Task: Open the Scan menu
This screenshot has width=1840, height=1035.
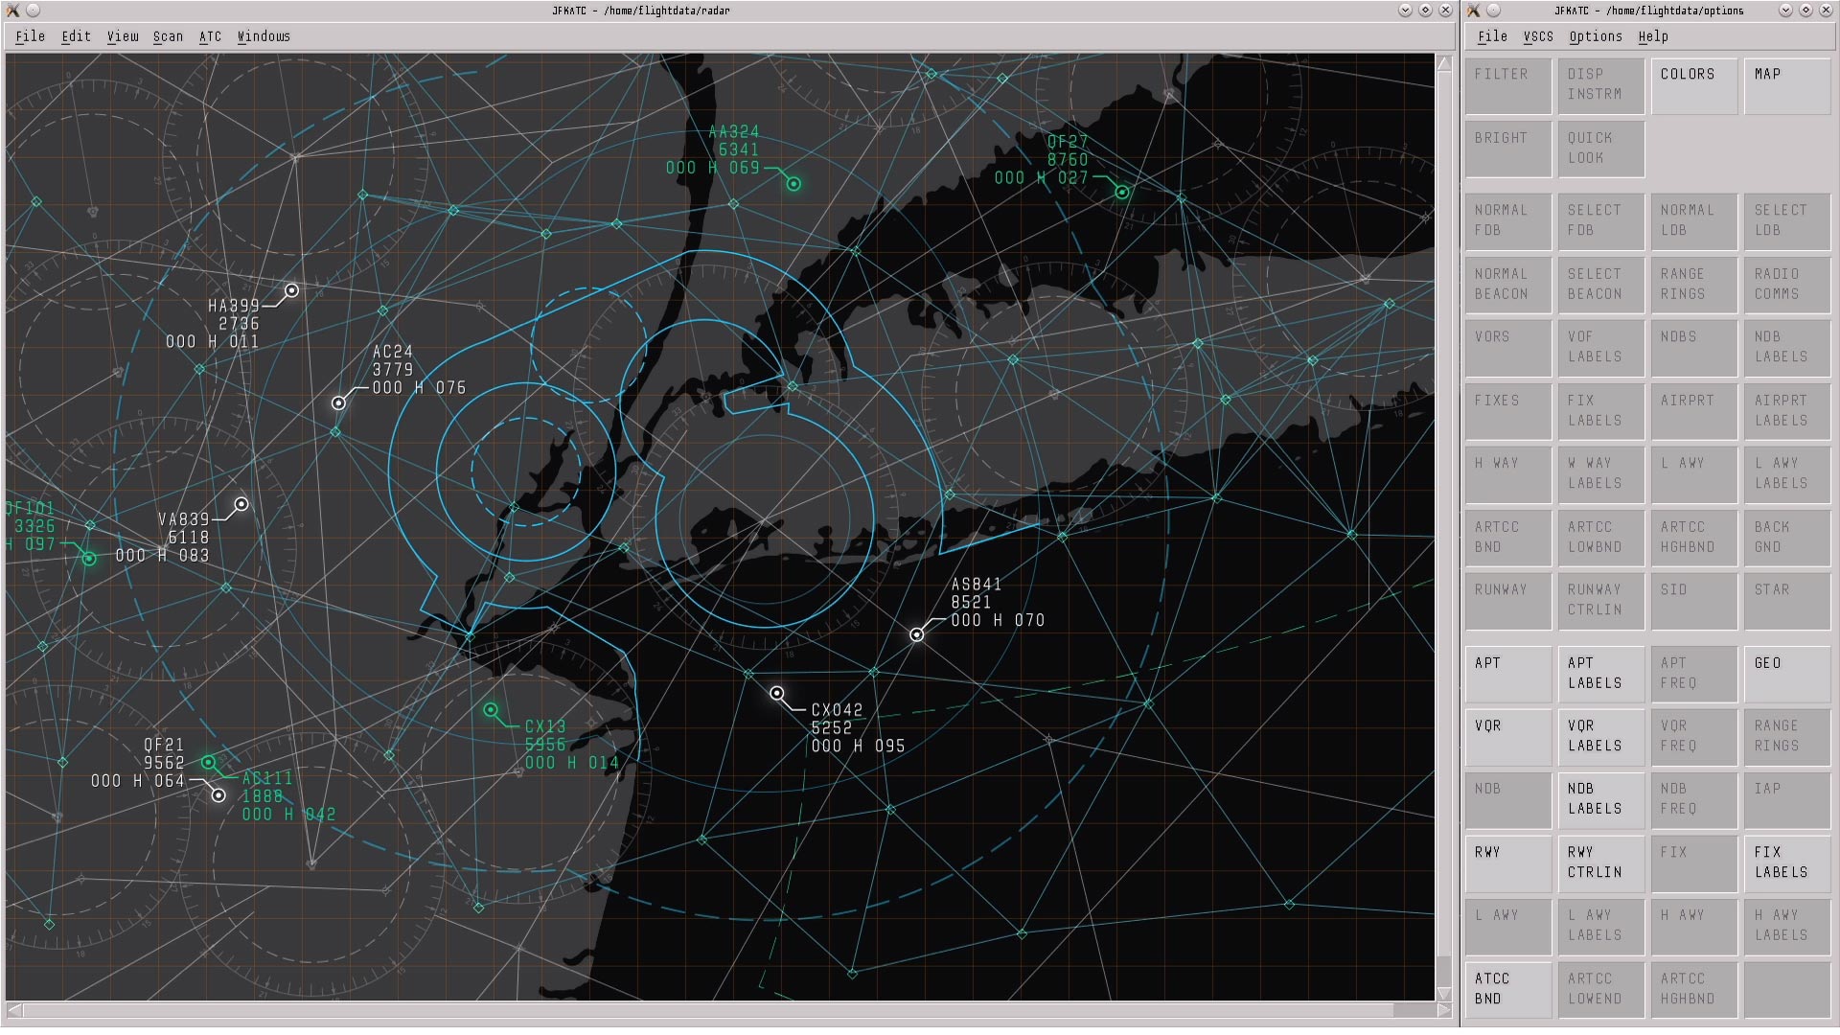Action: [x=168, y=36]
